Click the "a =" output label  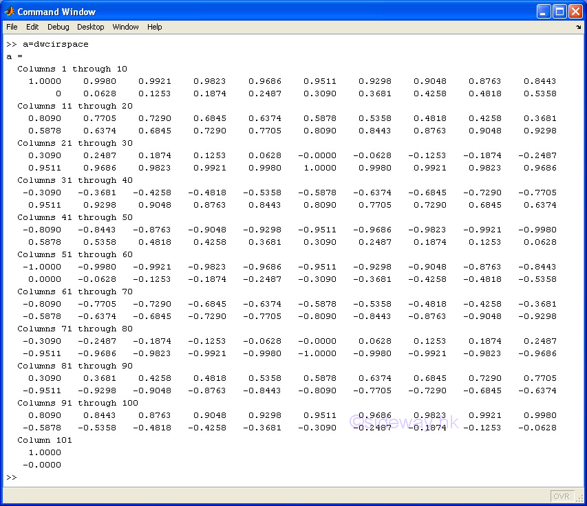coord(14,56)
